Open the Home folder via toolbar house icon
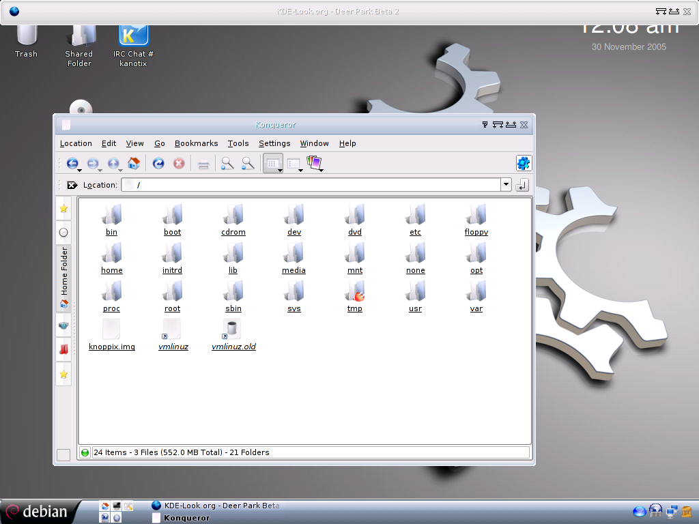 point(134,163)
